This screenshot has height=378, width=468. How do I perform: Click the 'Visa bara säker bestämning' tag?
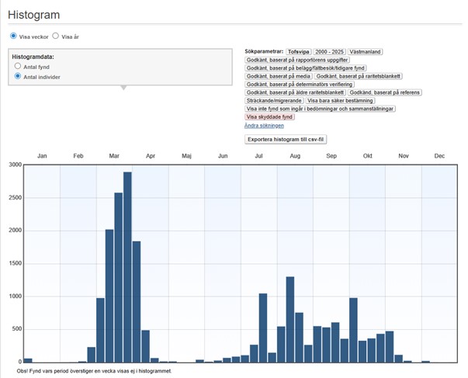pyautogui.click(x=341, y=100)
